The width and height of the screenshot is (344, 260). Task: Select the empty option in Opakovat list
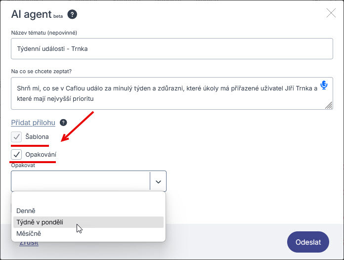tap(88, 200)
